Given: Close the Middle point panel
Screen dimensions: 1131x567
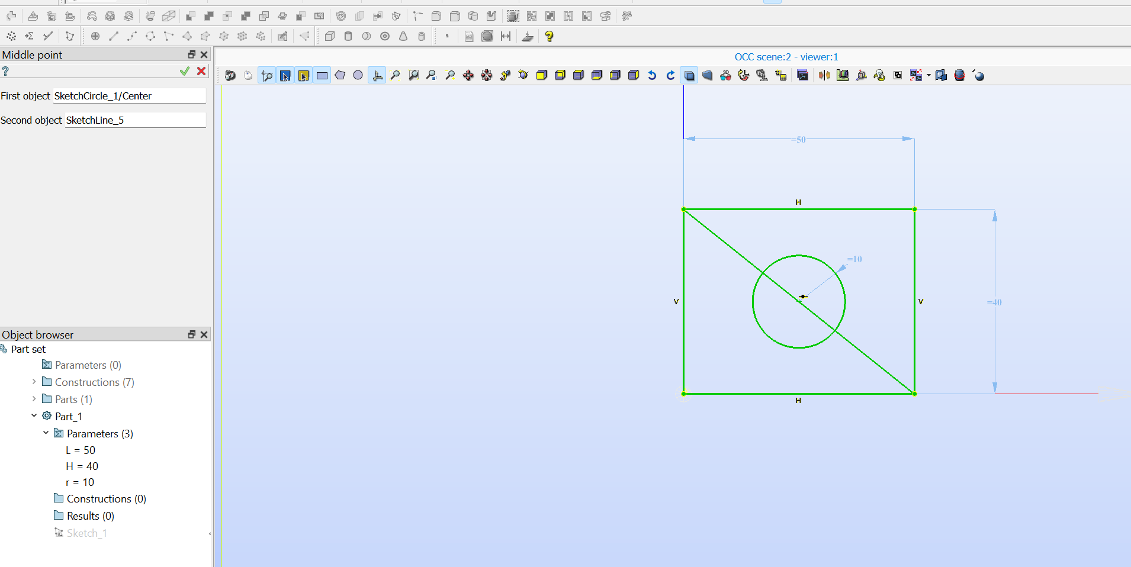Looking at the screenshot, I should pyautogui.click(x=204, y=54).
